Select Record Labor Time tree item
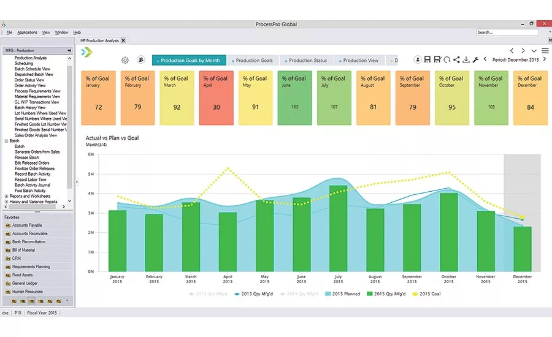The image size is (552, 337). point(30,180)
